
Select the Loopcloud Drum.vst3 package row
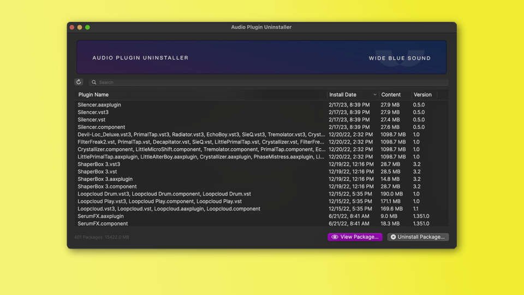(261, 193)
